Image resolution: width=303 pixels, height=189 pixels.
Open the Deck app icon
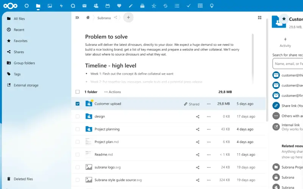click(x=142, y=6)
